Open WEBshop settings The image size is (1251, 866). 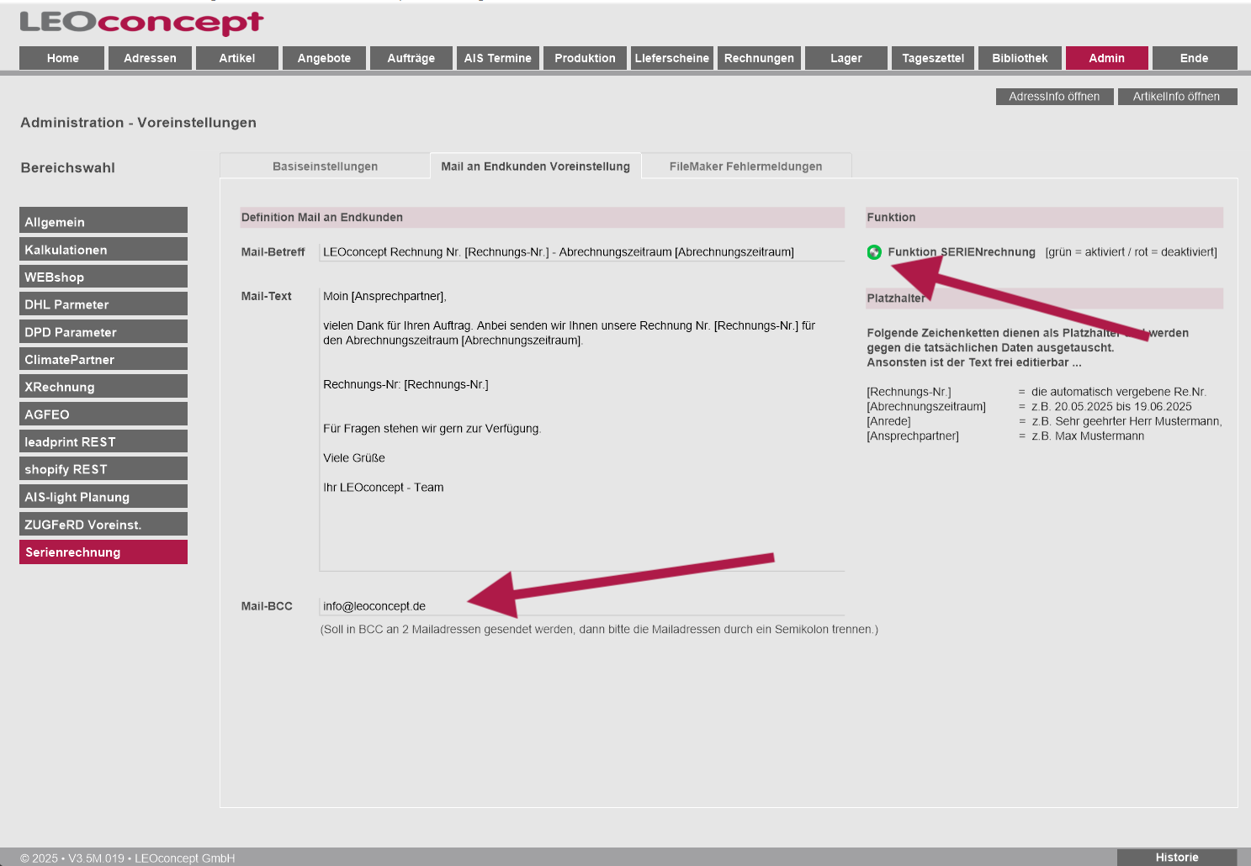click(103, 277)
